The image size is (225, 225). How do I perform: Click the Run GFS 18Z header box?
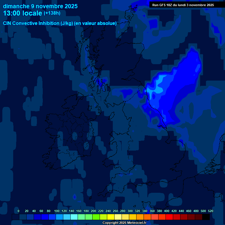coord(183,5)
